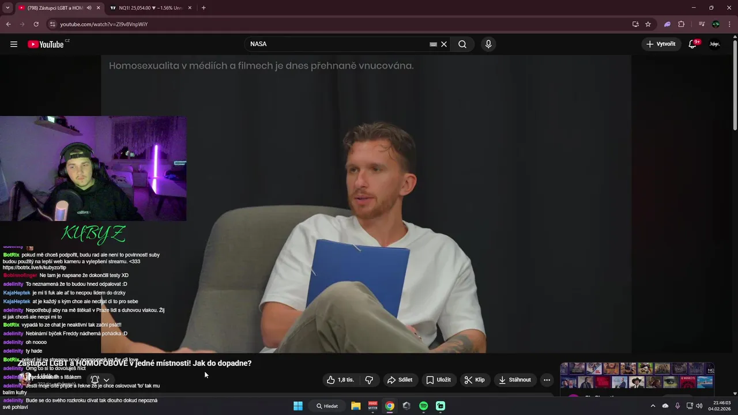Reload the current page

36,24
